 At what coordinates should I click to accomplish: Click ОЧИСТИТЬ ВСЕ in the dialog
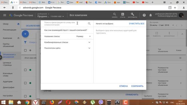point(137,24)
